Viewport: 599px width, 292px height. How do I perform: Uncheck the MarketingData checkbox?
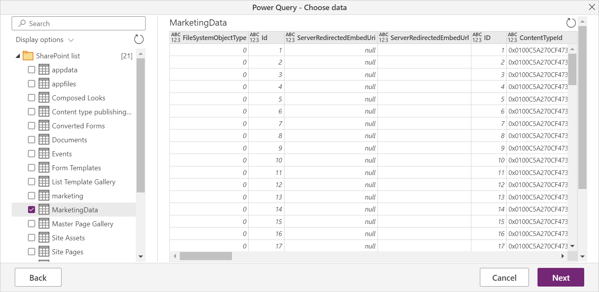click(32, 210)
